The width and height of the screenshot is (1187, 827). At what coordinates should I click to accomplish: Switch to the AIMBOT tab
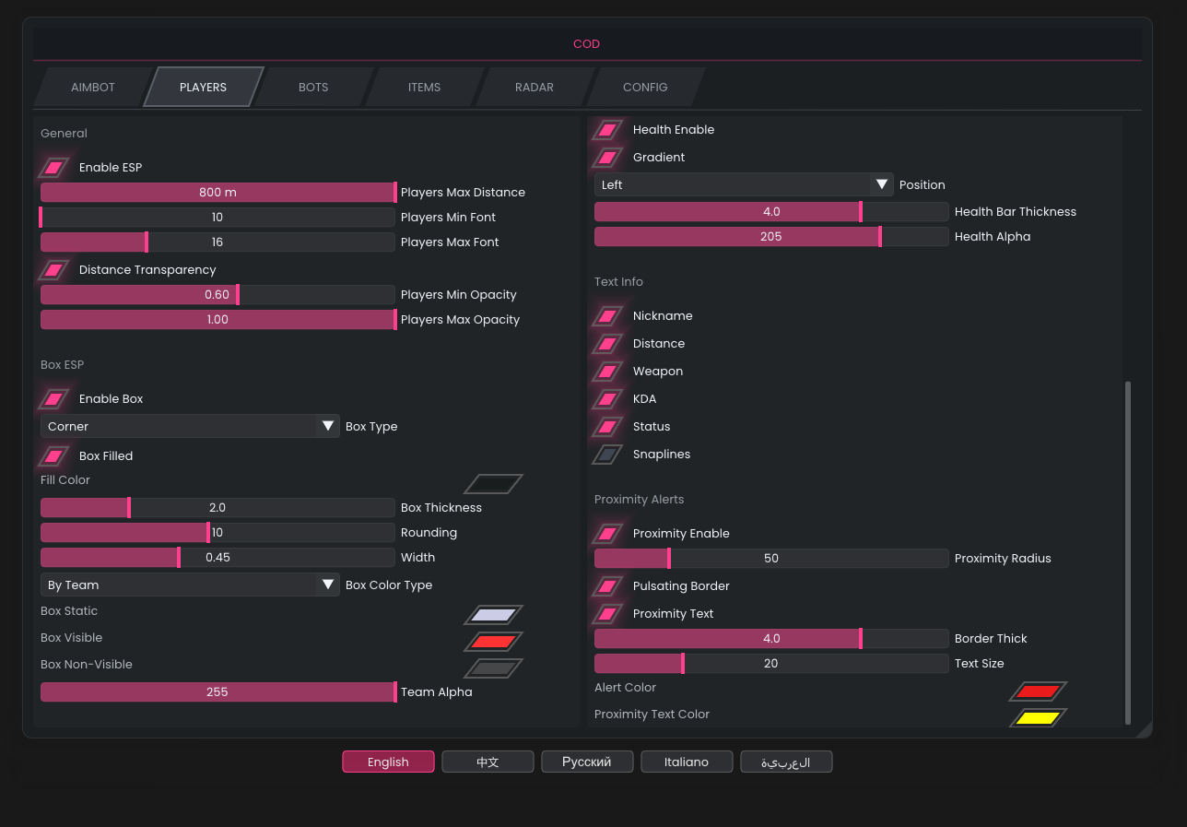coord(93,88)
